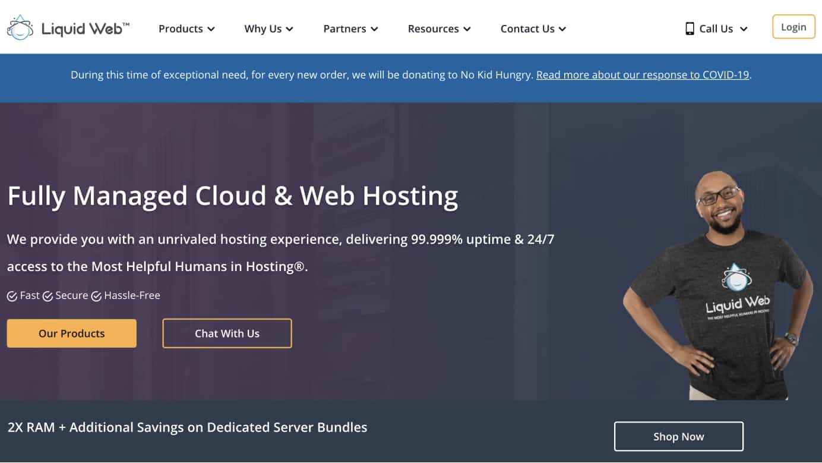The width and height of the screenshot is (822, 463).
Task: Click the Login button
Action: 793,27
